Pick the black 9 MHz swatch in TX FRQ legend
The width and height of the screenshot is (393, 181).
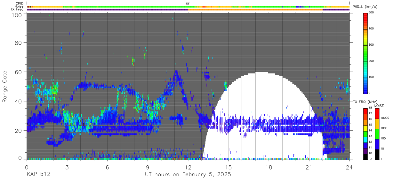[365, 156]
